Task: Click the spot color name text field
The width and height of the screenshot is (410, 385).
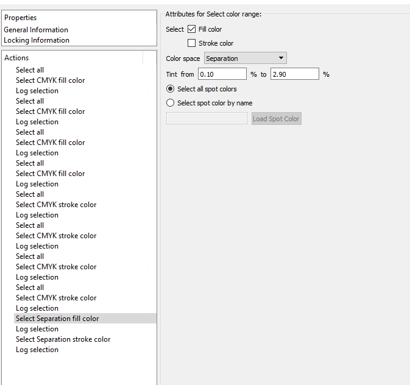Action: pyautogui.click(x=207, y=119)
